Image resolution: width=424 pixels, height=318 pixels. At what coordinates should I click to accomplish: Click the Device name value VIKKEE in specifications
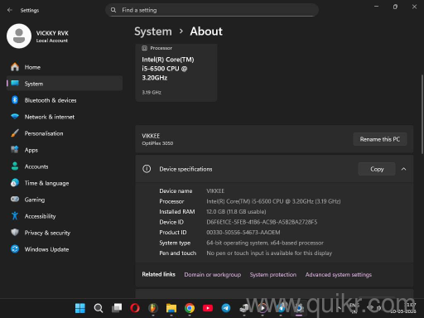pos(215,191)
